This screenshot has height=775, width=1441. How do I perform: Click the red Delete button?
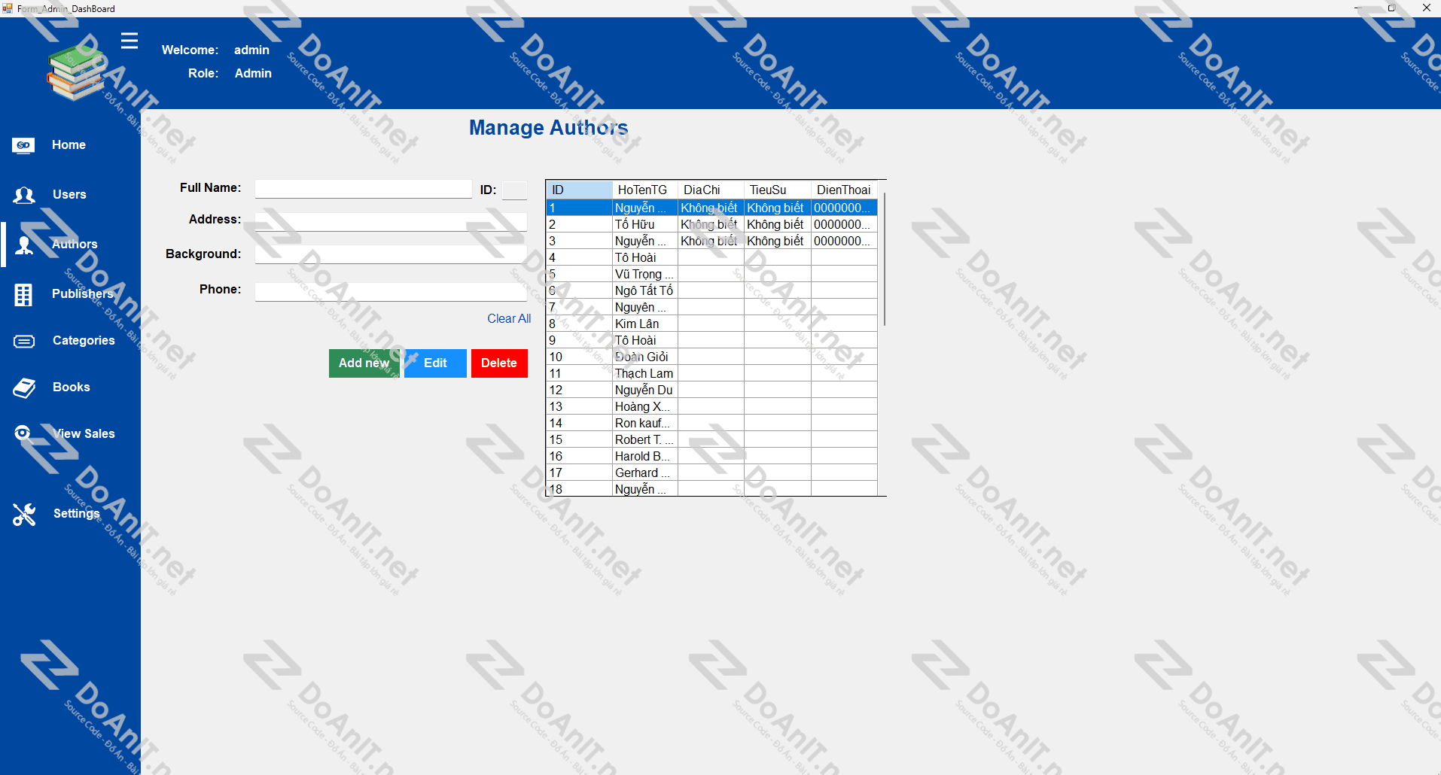tap(499, 363)
